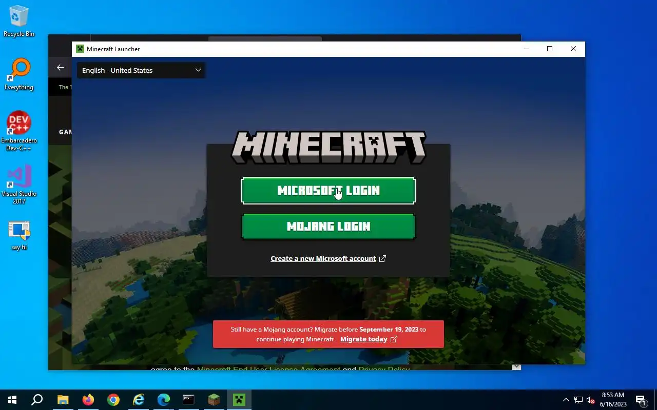Launch Google Chrome from the taskbar
This screenshot has width=657, height=410.
(x=113, y=400)
